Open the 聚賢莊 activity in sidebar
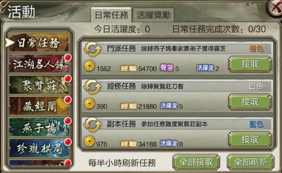Viewport: 282px width, 173px height. point(39,85)
